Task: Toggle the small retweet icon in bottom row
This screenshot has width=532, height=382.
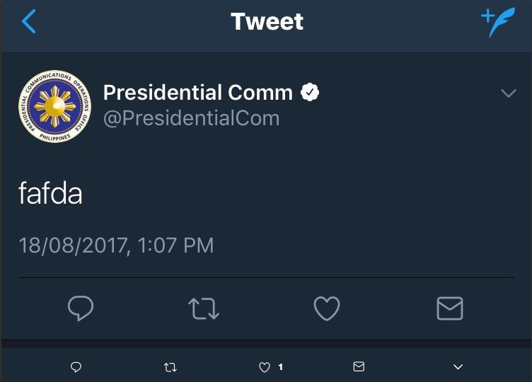Action: click(170, 366)
